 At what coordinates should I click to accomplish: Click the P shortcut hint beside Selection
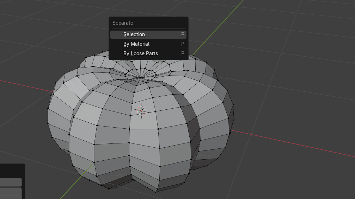pos(183,34)
